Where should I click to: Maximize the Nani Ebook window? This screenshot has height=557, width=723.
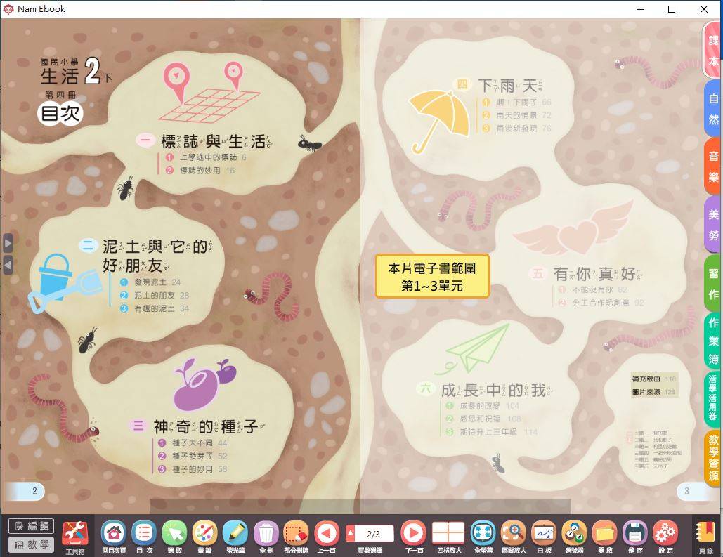(672, 8)
